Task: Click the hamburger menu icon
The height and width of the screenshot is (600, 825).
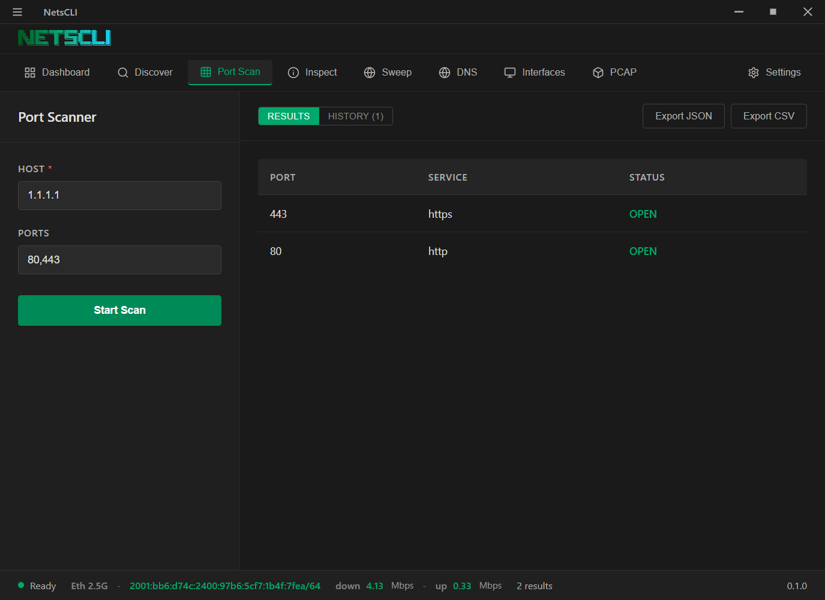Action: click(x=17, y=11)
